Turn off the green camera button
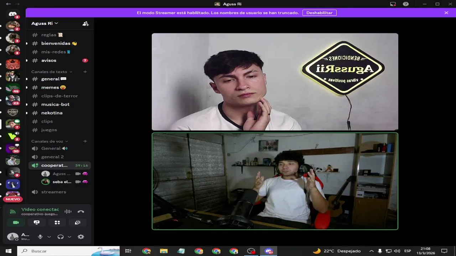Viewport: 456px width, 256px height. pyautogui.click(x=16, y=223)
